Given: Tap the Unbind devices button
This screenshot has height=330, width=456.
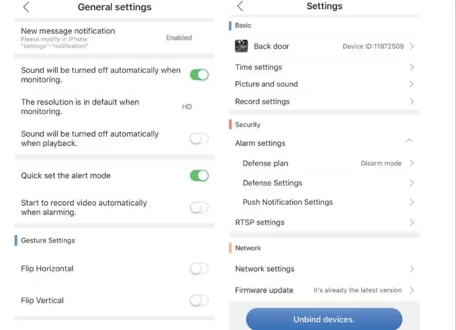Looking at the screenshot, I should tap(324, 319).
